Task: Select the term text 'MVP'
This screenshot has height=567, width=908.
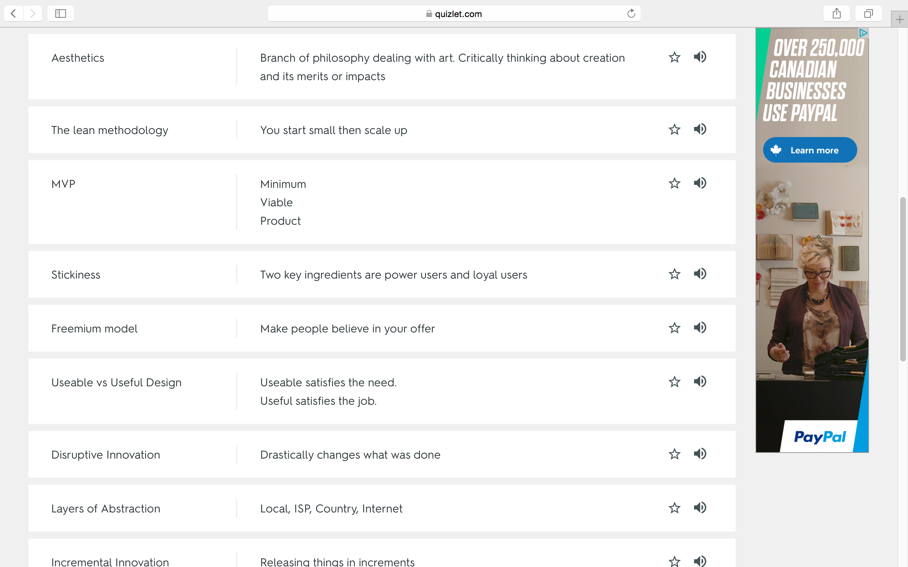Action: coord(63,184)
